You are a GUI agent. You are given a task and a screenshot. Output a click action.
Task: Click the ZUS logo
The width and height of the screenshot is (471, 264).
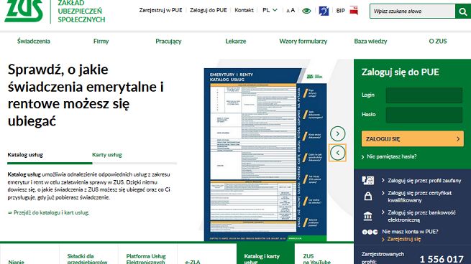(24, 11)
